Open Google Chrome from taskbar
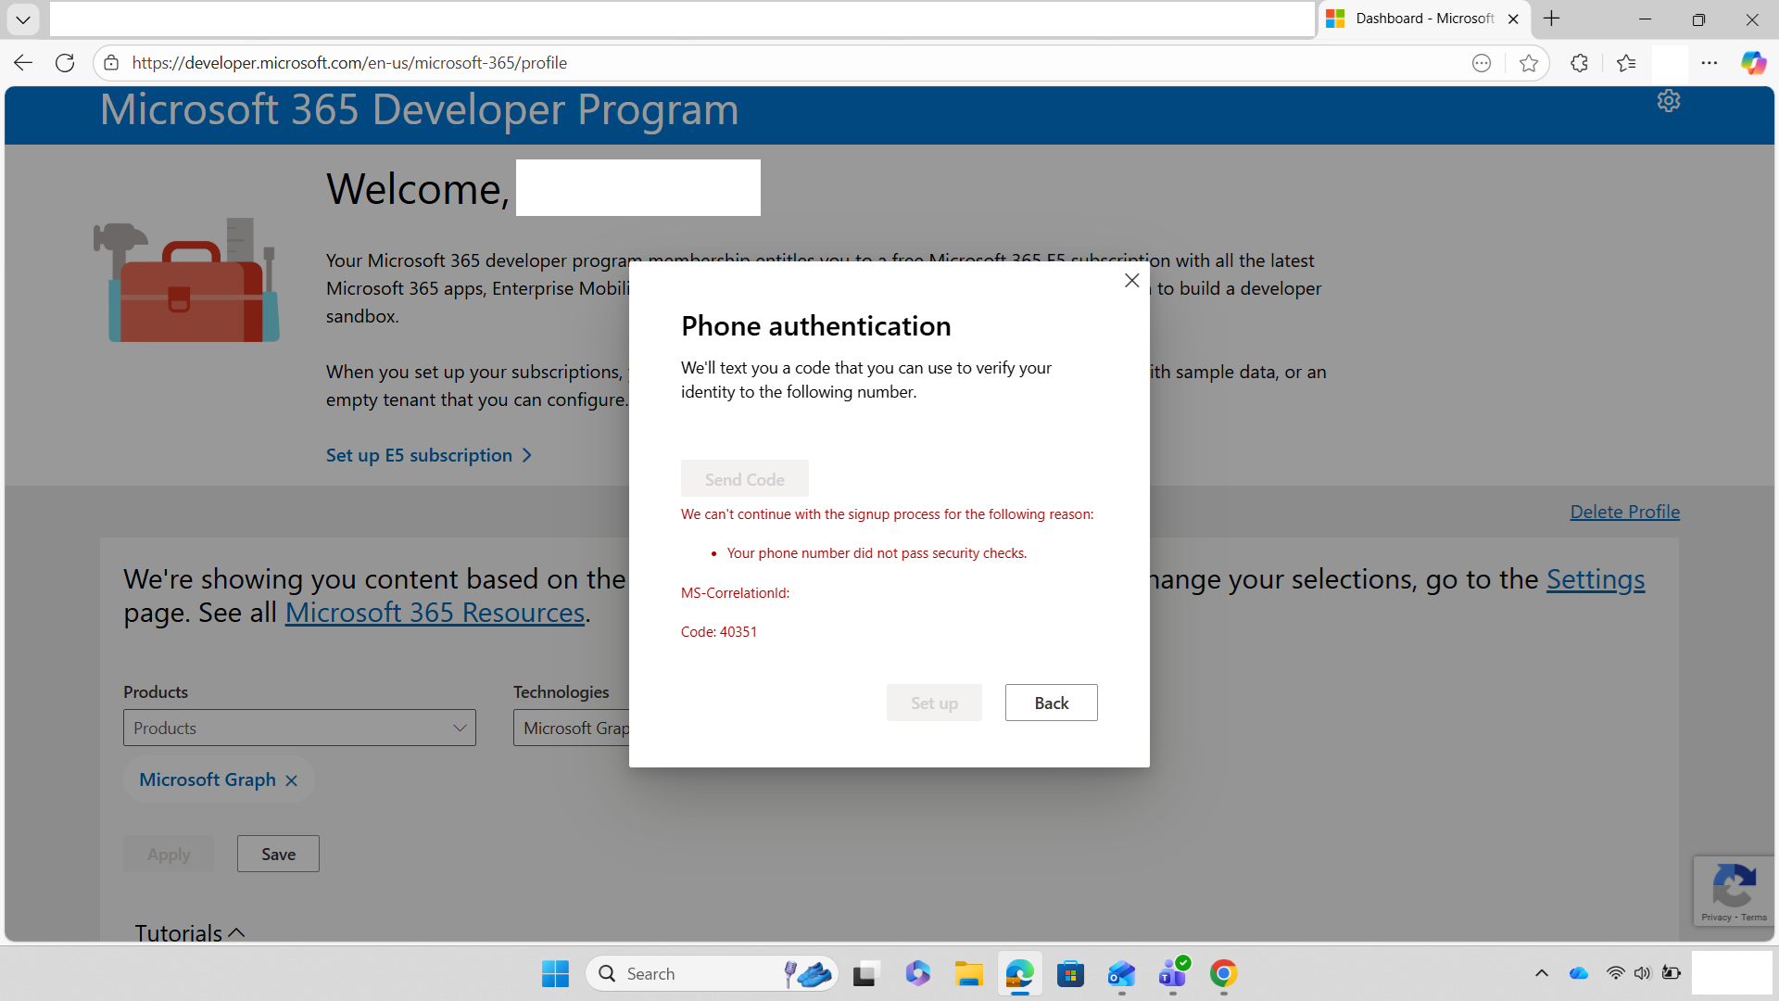 pyautogui.click(x=1223, y=973)
